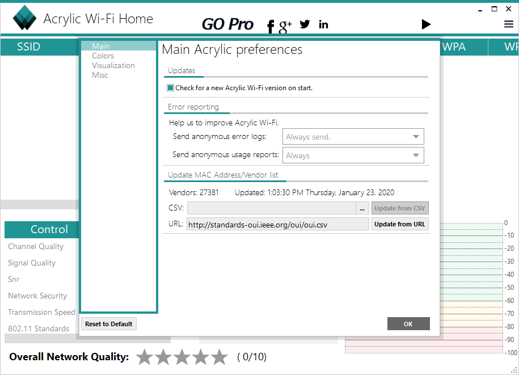Open the Facebook link icon
This screenshot has width=519, height=375.
(271, 26)
